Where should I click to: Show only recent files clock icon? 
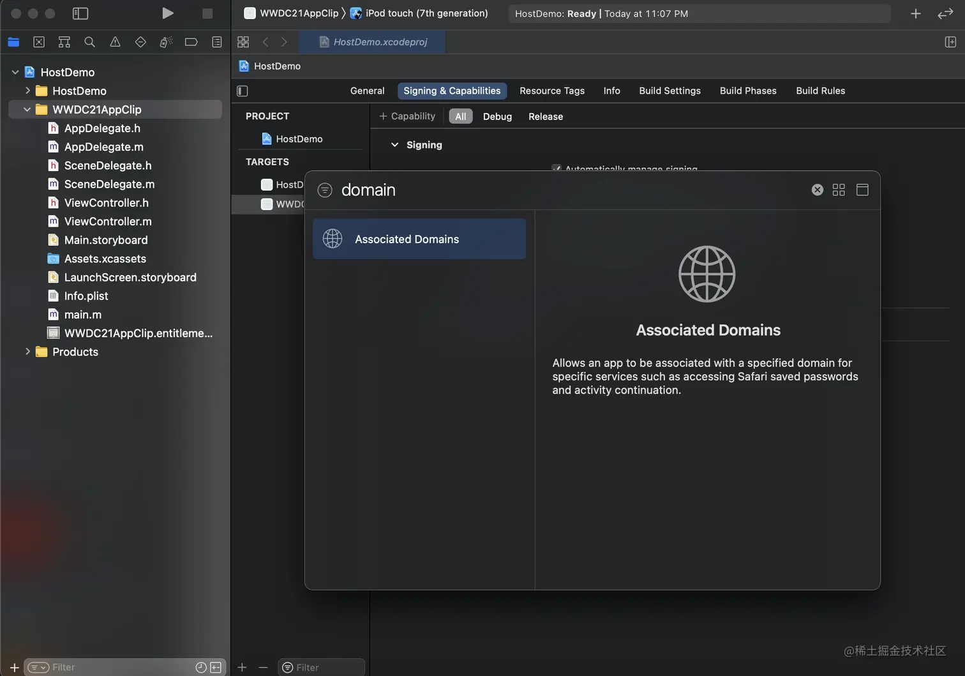(x=200, y=667)
